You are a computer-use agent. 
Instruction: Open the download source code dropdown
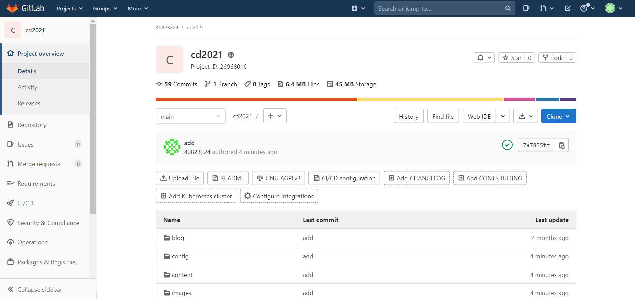tap(526, 116)
